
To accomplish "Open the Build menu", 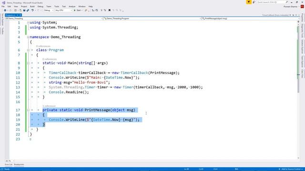I will 32,6.
